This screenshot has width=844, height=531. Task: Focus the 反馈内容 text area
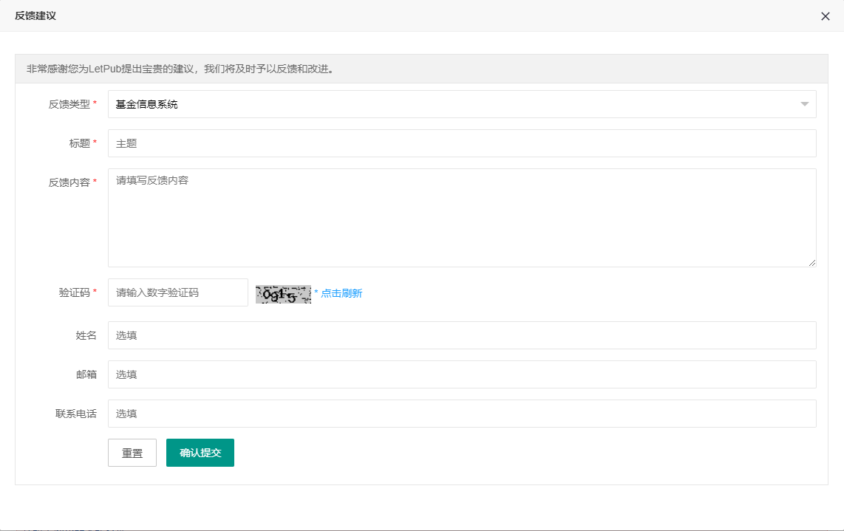pyautogui.click(x=462, y=218)
